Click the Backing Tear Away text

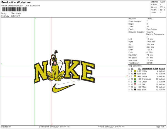[155, 35]
